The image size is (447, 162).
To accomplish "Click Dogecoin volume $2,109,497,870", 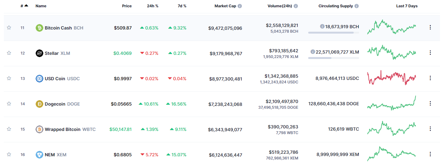I will click(282, 101).
